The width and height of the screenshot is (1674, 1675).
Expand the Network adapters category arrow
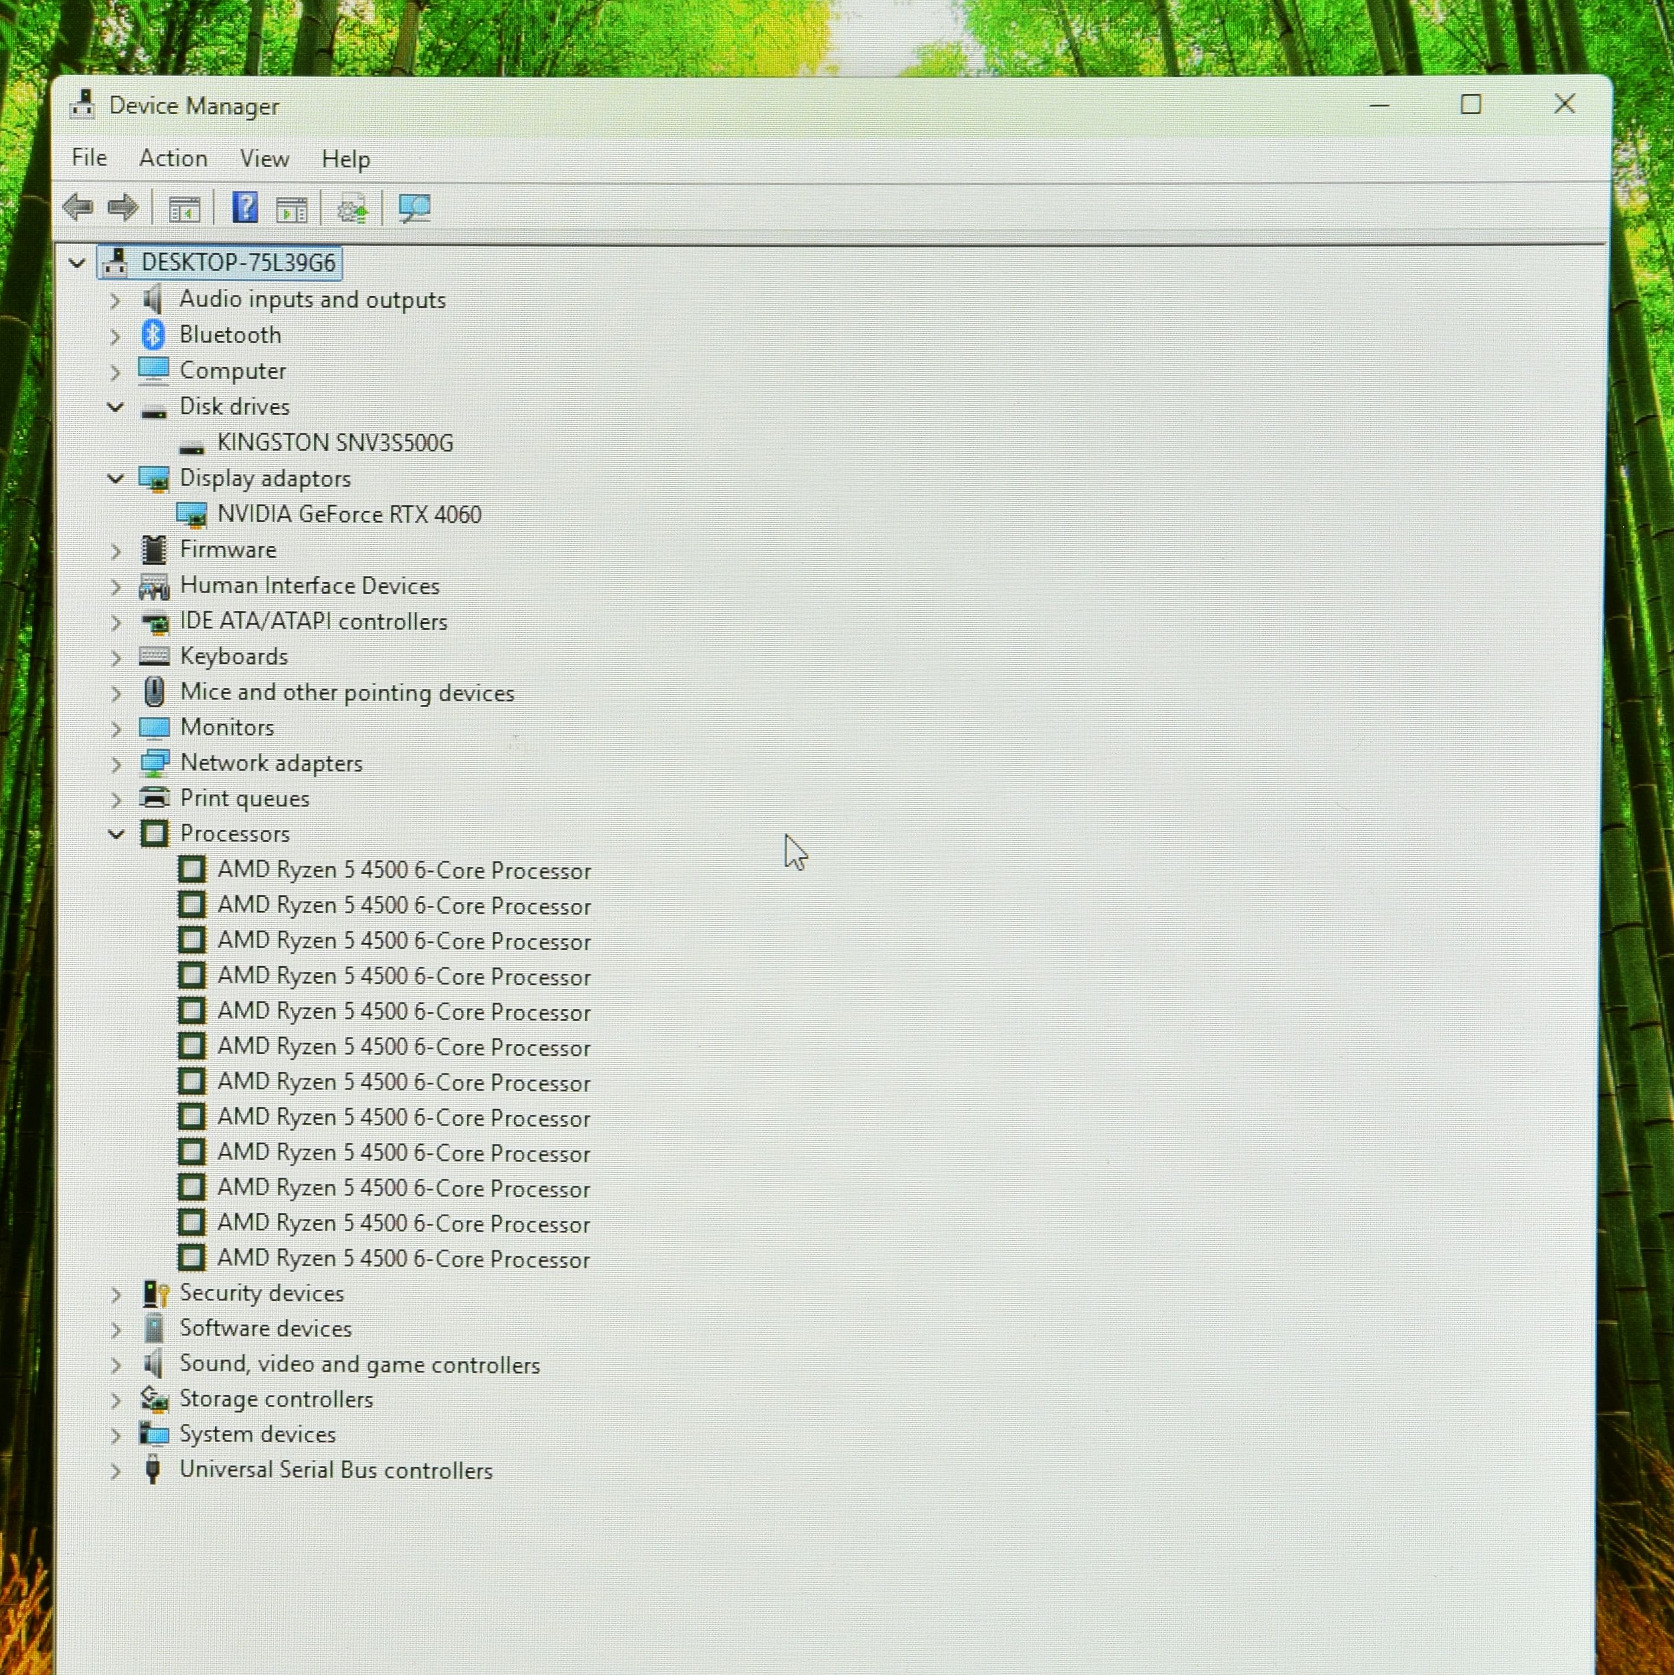coord(115,765)
